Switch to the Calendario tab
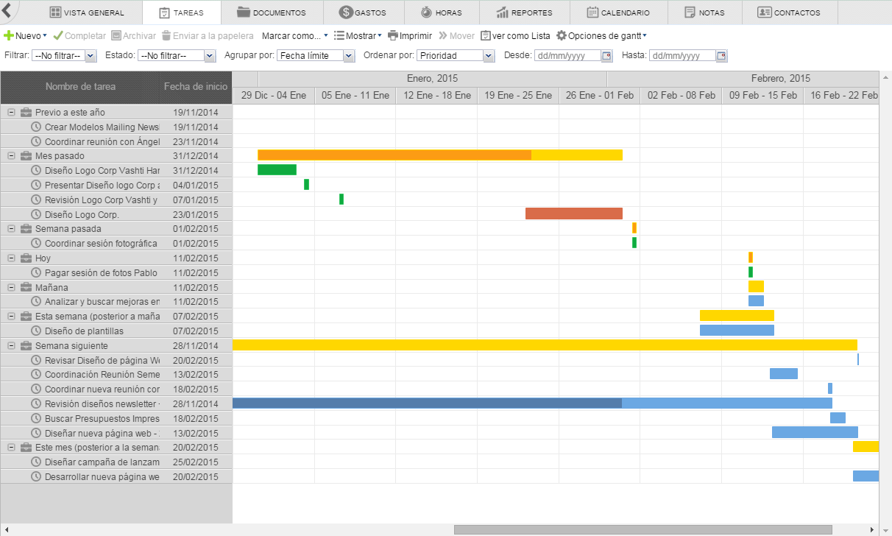Image resolution: width=892 pixels, height=536 pixels. pyautogui.click(x=618, y=13)
